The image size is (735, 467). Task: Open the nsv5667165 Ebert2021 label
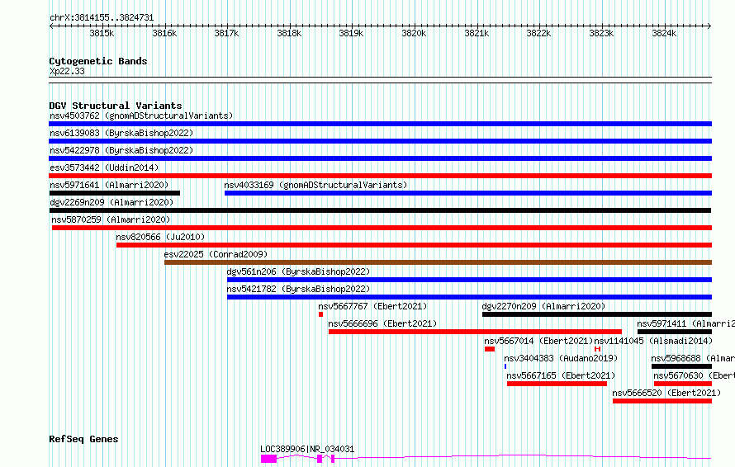pos(561,375)
